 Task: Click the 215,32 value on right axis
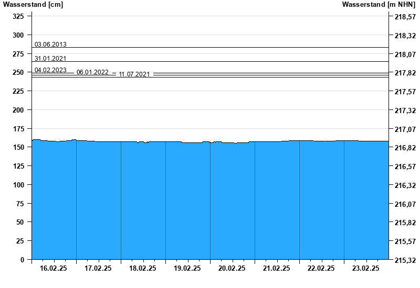[405, 260]
